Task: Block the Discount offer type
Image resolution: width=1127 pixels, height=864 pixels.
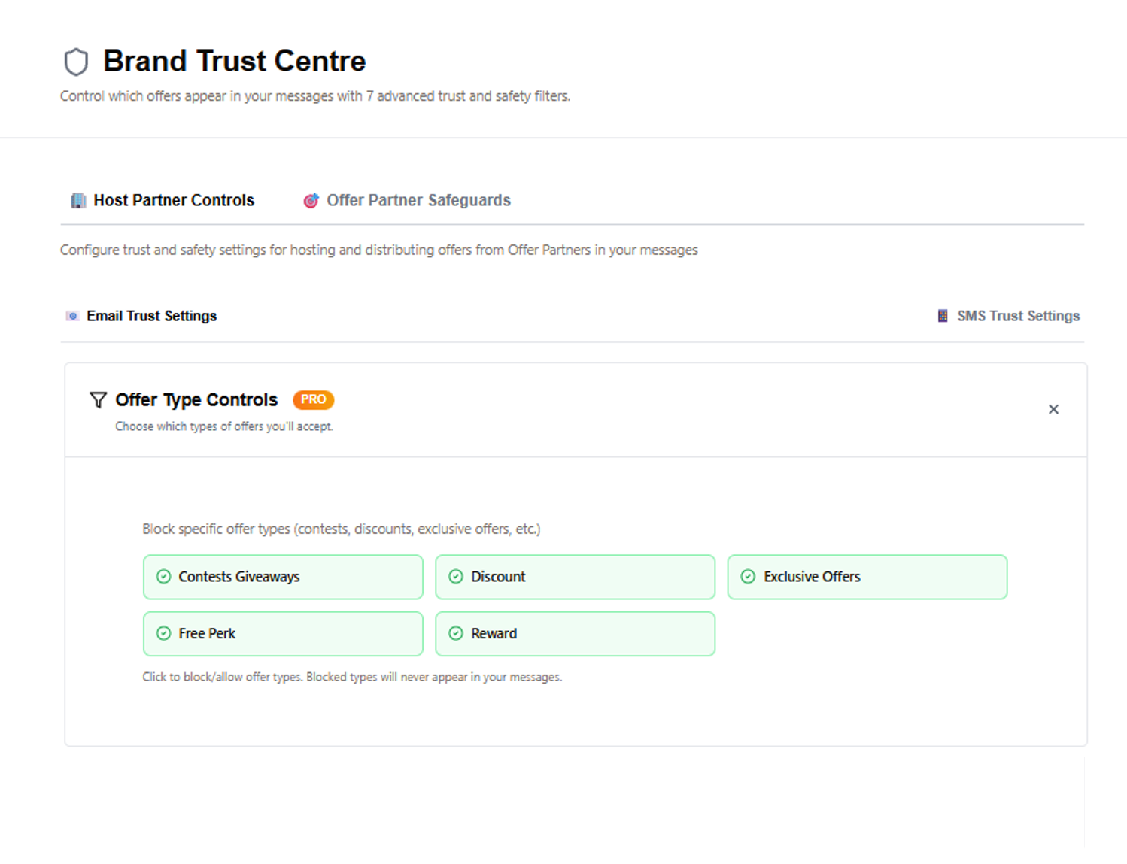Action: (x=575, y=577)
